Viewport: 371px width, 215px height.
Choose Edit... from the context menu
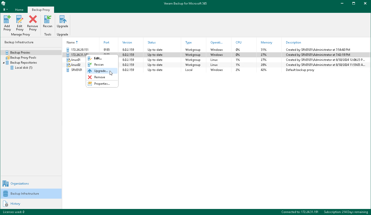pyautogui.click(x=102, y=58)
